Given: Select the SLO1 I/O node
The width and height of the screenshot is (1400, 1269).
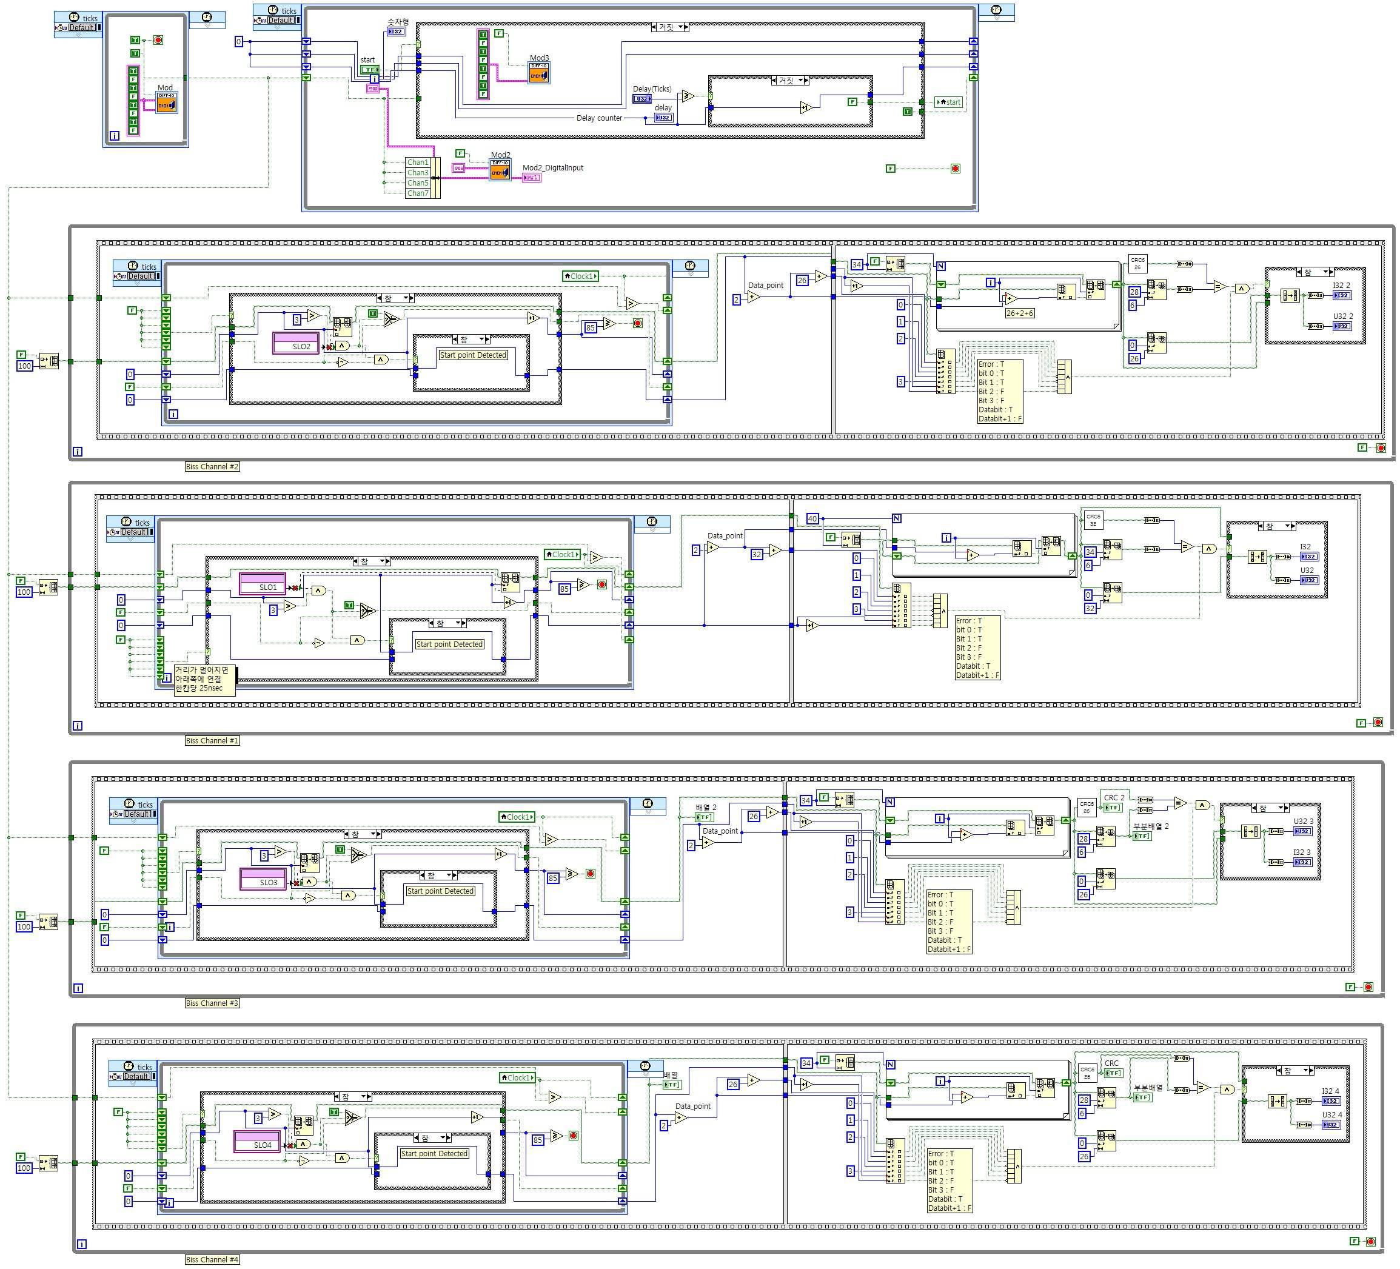Looking at the screenshot, I should pos(263,583).
